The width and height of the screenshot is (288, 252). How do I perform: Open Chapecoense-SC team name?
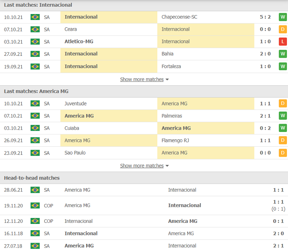click(x=179, y=17)
